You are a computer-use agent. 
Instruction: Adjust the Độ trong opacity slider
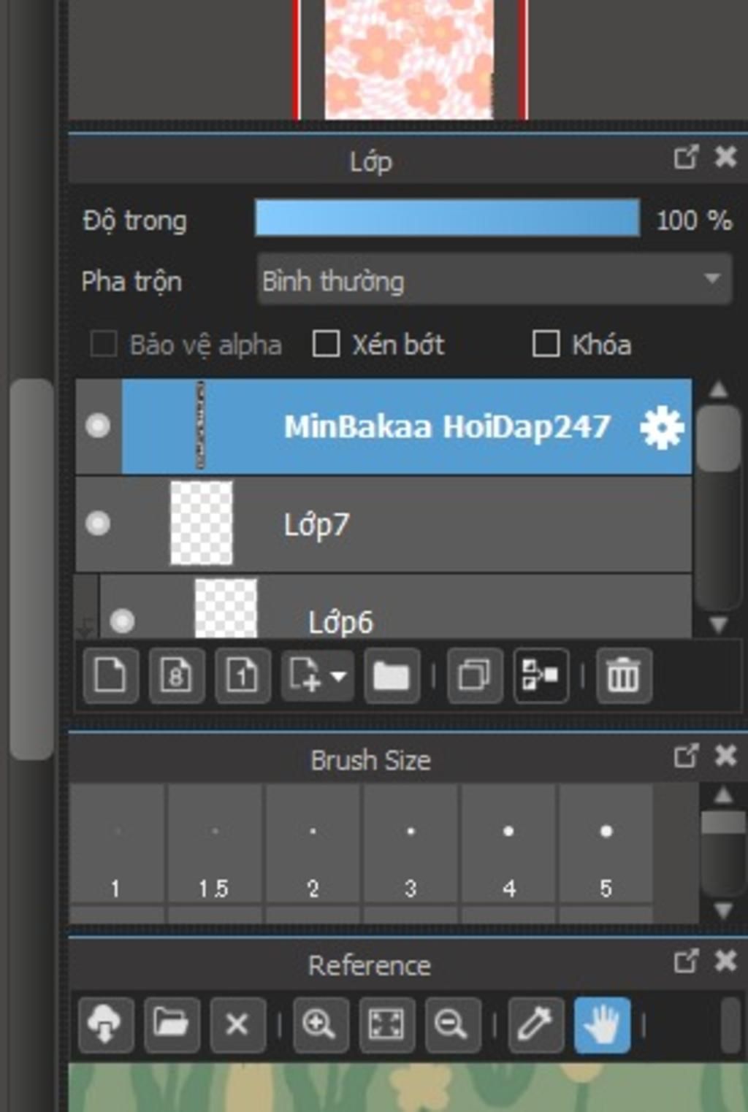pos(447,218)
